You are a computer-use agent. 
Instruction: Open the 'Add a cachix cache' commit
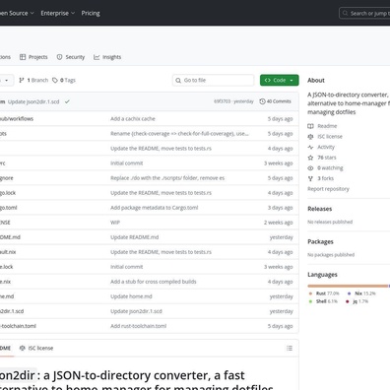coord(133,119)
